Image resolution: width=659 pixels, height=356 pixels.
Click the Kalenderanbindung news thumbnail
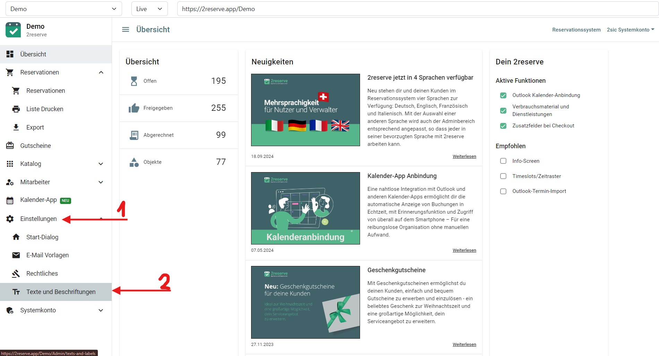305,208
